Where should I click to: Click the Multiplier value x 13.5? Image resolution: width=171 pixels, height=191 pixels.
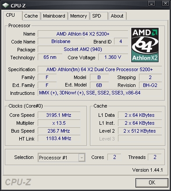59,123
